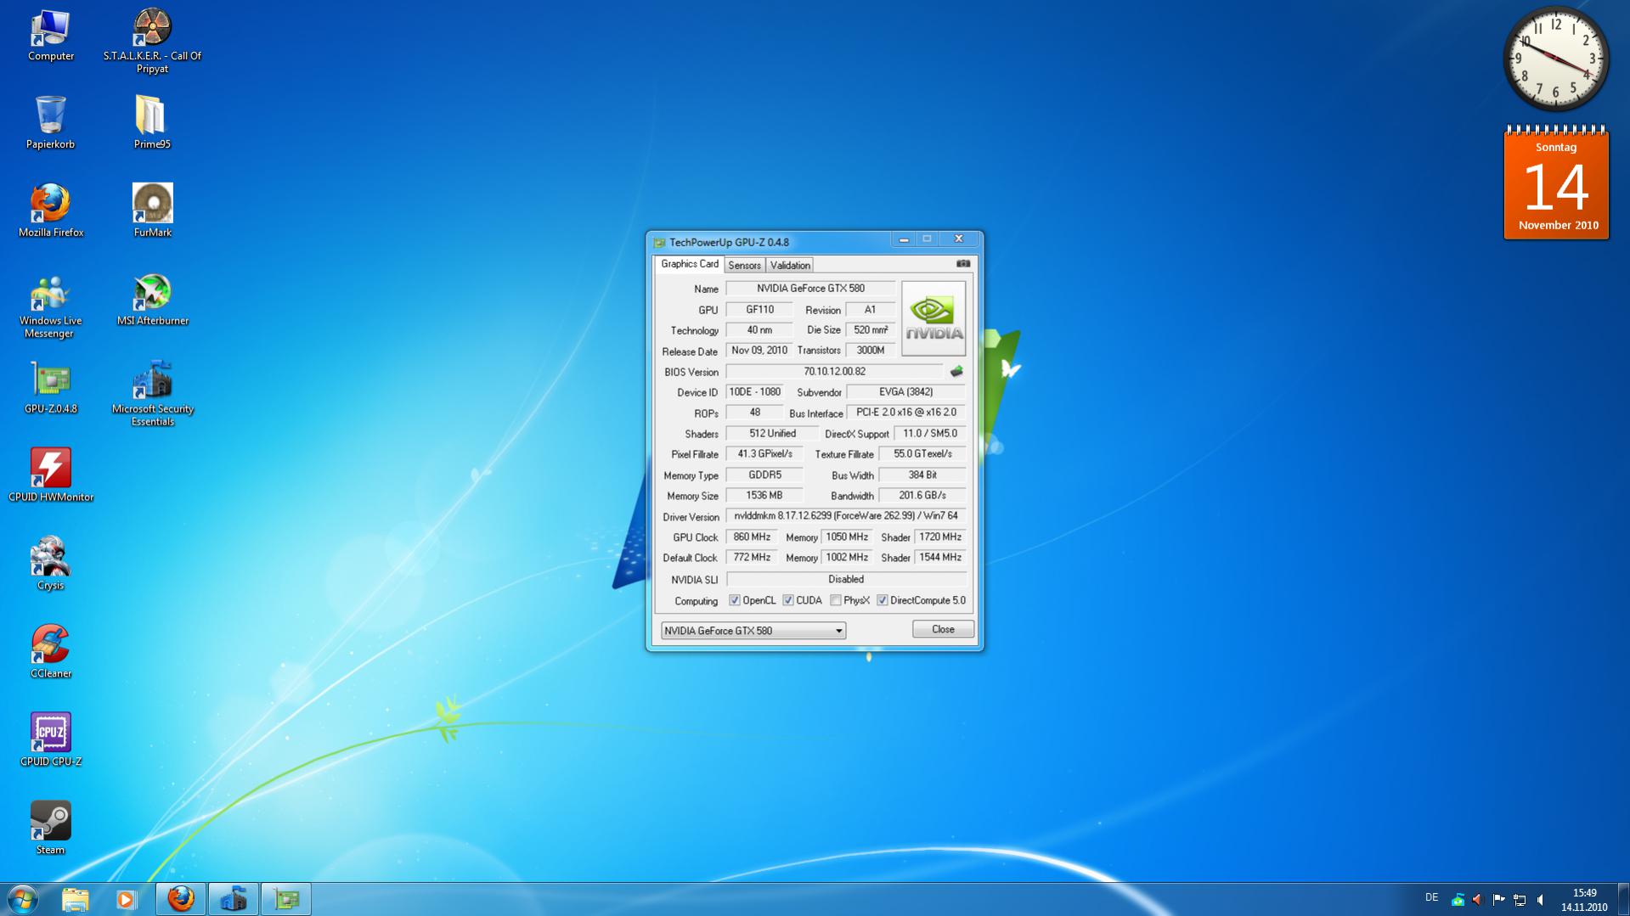Image resolution: width=1630 pixels, height=916 pixels.
Task: Click the GPU Clock field 860 MHz
Action: 752,537
